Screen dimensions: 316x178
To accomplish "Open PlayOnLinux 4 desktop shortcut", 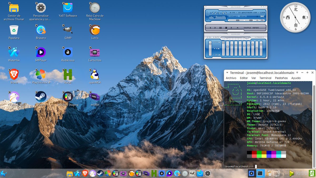I will (41, 77).
